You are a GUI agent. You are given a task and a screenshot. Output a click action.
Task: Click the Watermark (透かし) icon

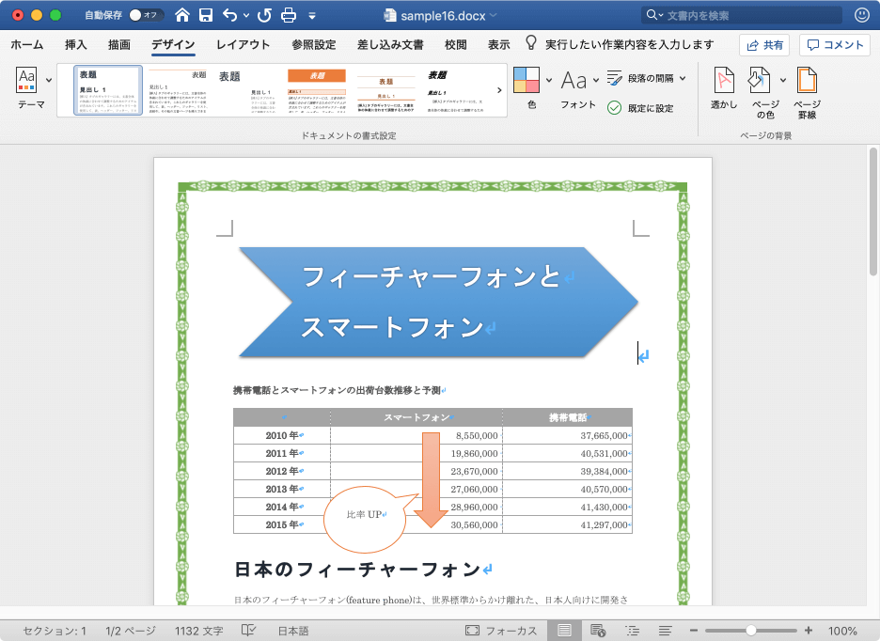(x=724, y=80)
